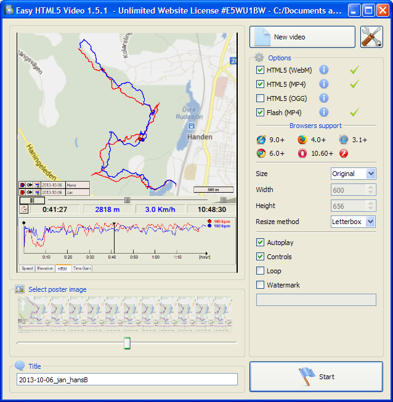393x402 pixels.
Task: Click the 3.0 Km/h speed readout
Action: coord(160,209)
